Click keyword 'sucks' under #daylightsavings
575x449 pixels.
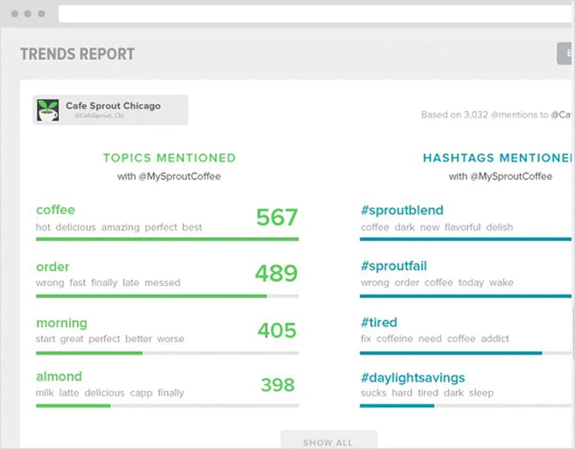click(x=374, y=393)
